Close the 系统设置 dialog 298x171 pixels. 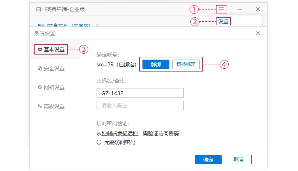(258, 33)
